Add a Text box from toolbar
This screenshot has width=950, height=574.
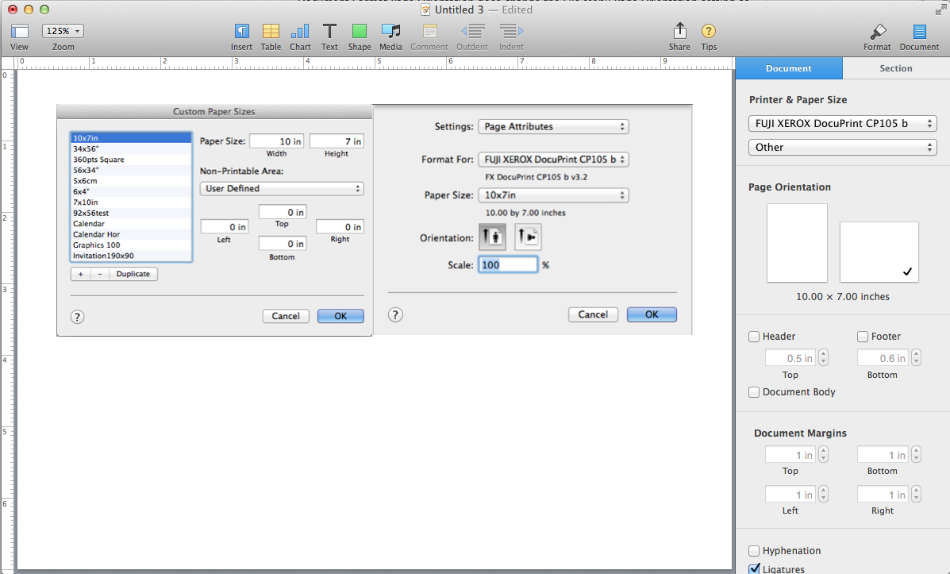pos(329,31)
